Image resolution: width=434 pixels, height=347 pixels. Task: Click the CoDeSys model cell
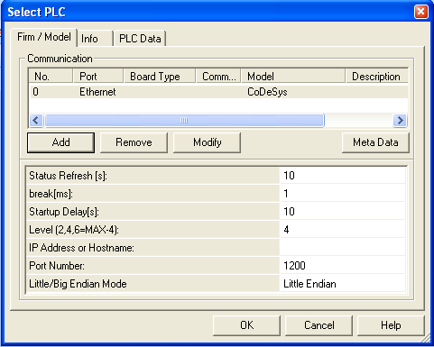click(267, 92)
